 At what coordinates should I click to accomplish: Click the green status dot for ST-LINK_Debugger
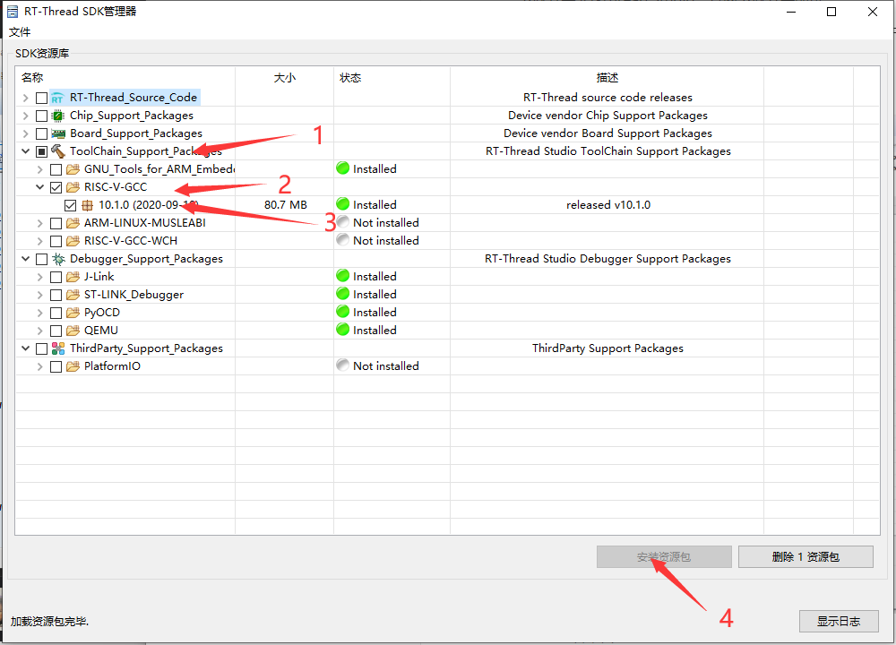click(343, 294)
